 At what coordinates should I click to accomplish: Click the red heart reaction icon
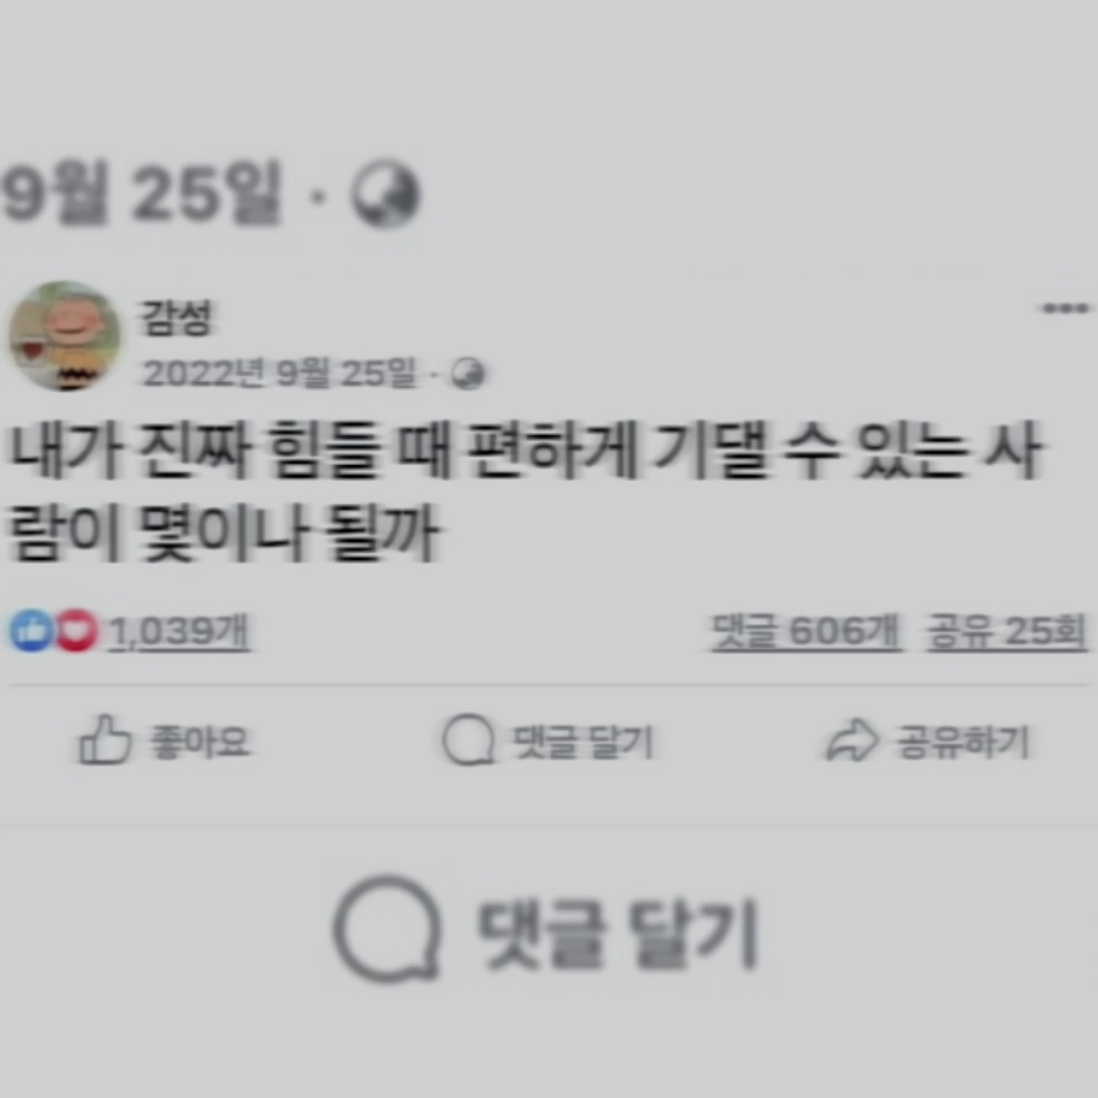76,631
